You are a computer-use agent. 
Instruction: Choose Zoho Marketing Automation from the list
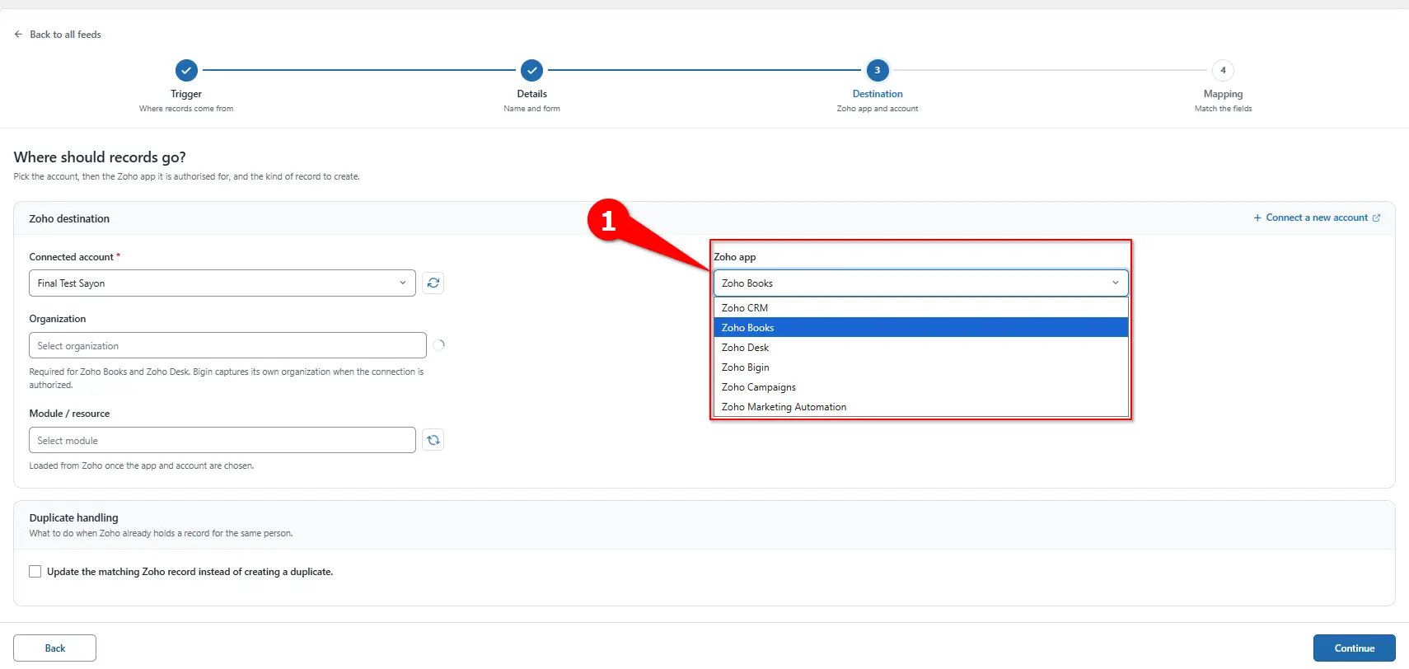point(921,407)
